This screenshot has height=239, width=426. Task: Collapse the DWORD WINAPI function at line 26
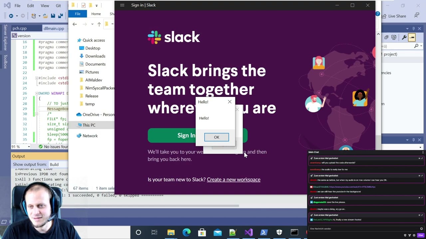[36, 93]
